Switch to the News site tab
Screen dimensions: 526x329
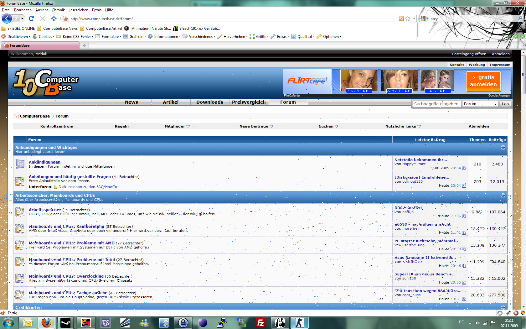[x=131, y=102]
